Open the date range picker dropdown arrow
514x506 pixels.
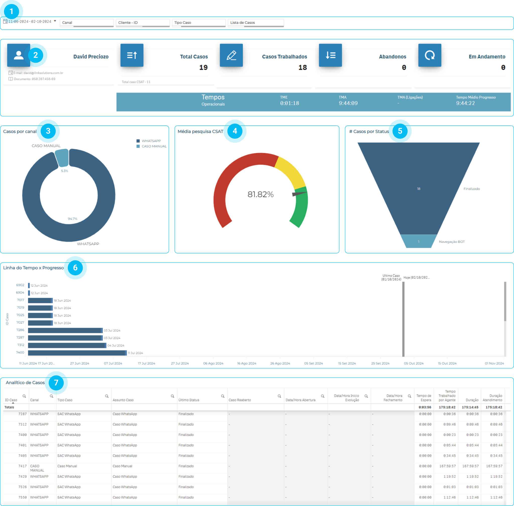click(55, 21)
